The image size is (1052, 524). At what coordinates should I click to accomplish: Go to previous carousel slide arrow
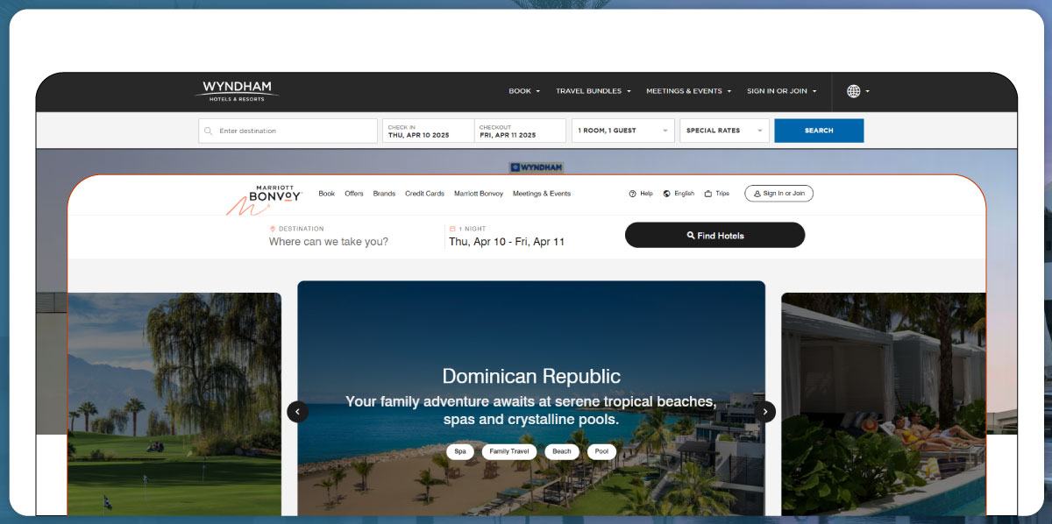coord(297,411)
